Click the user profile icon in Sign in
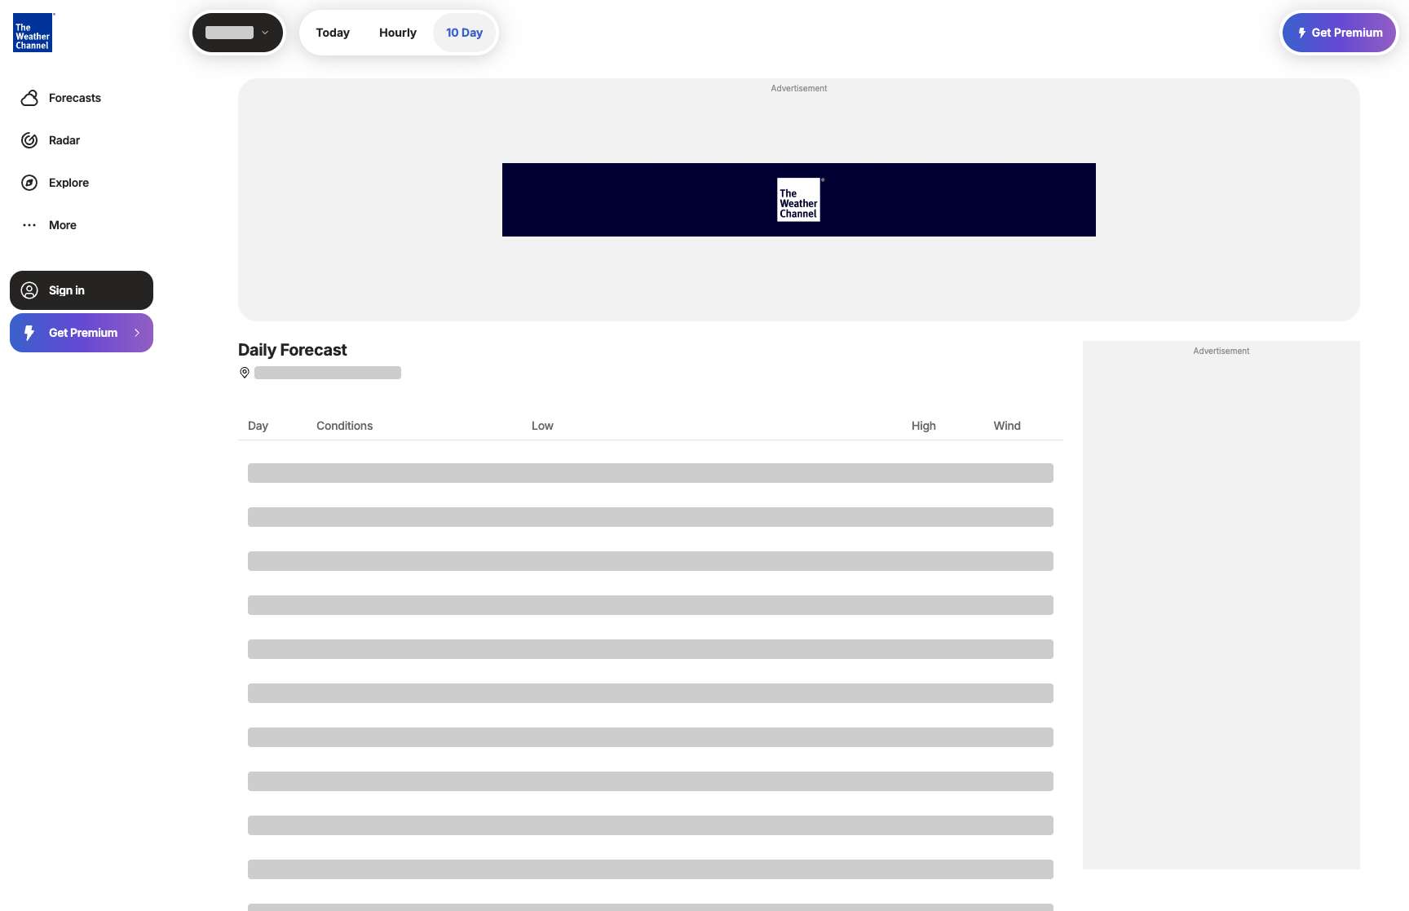This screenshot has height=911, width=1409. pyautogui.click(x=29, y=290)
